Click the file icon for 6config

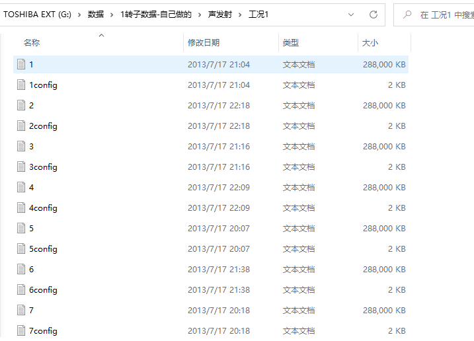click(x=21, y=290)
